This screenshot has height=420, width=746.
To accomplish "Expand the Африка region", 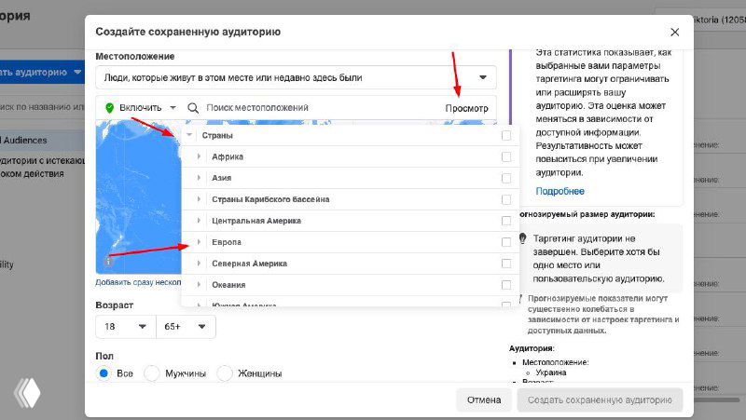I will click(x=199, y=156).
